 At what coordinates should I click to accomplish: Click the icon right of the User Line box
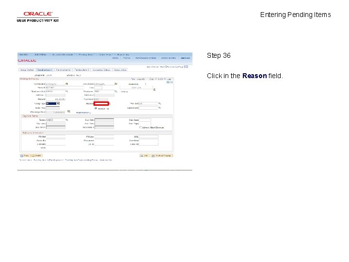[154, 89]
